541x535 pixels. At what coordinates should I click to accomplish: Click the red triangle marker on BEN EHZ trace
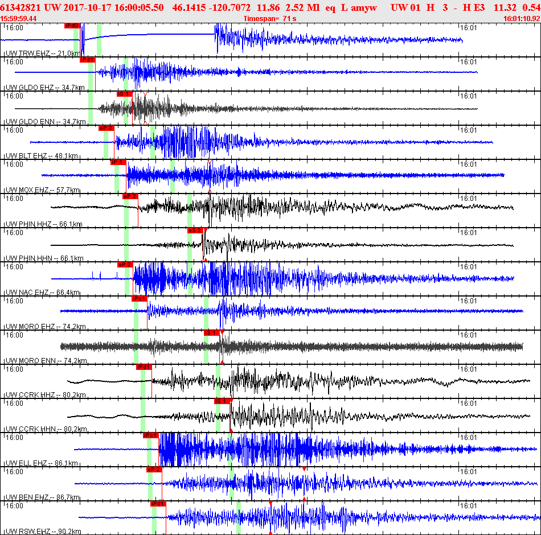[304, 469]
